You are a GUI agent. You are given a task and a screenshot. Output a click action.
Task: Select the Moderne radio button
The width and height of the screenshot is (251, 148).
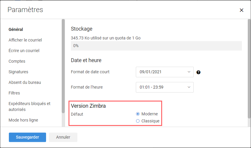138,114
